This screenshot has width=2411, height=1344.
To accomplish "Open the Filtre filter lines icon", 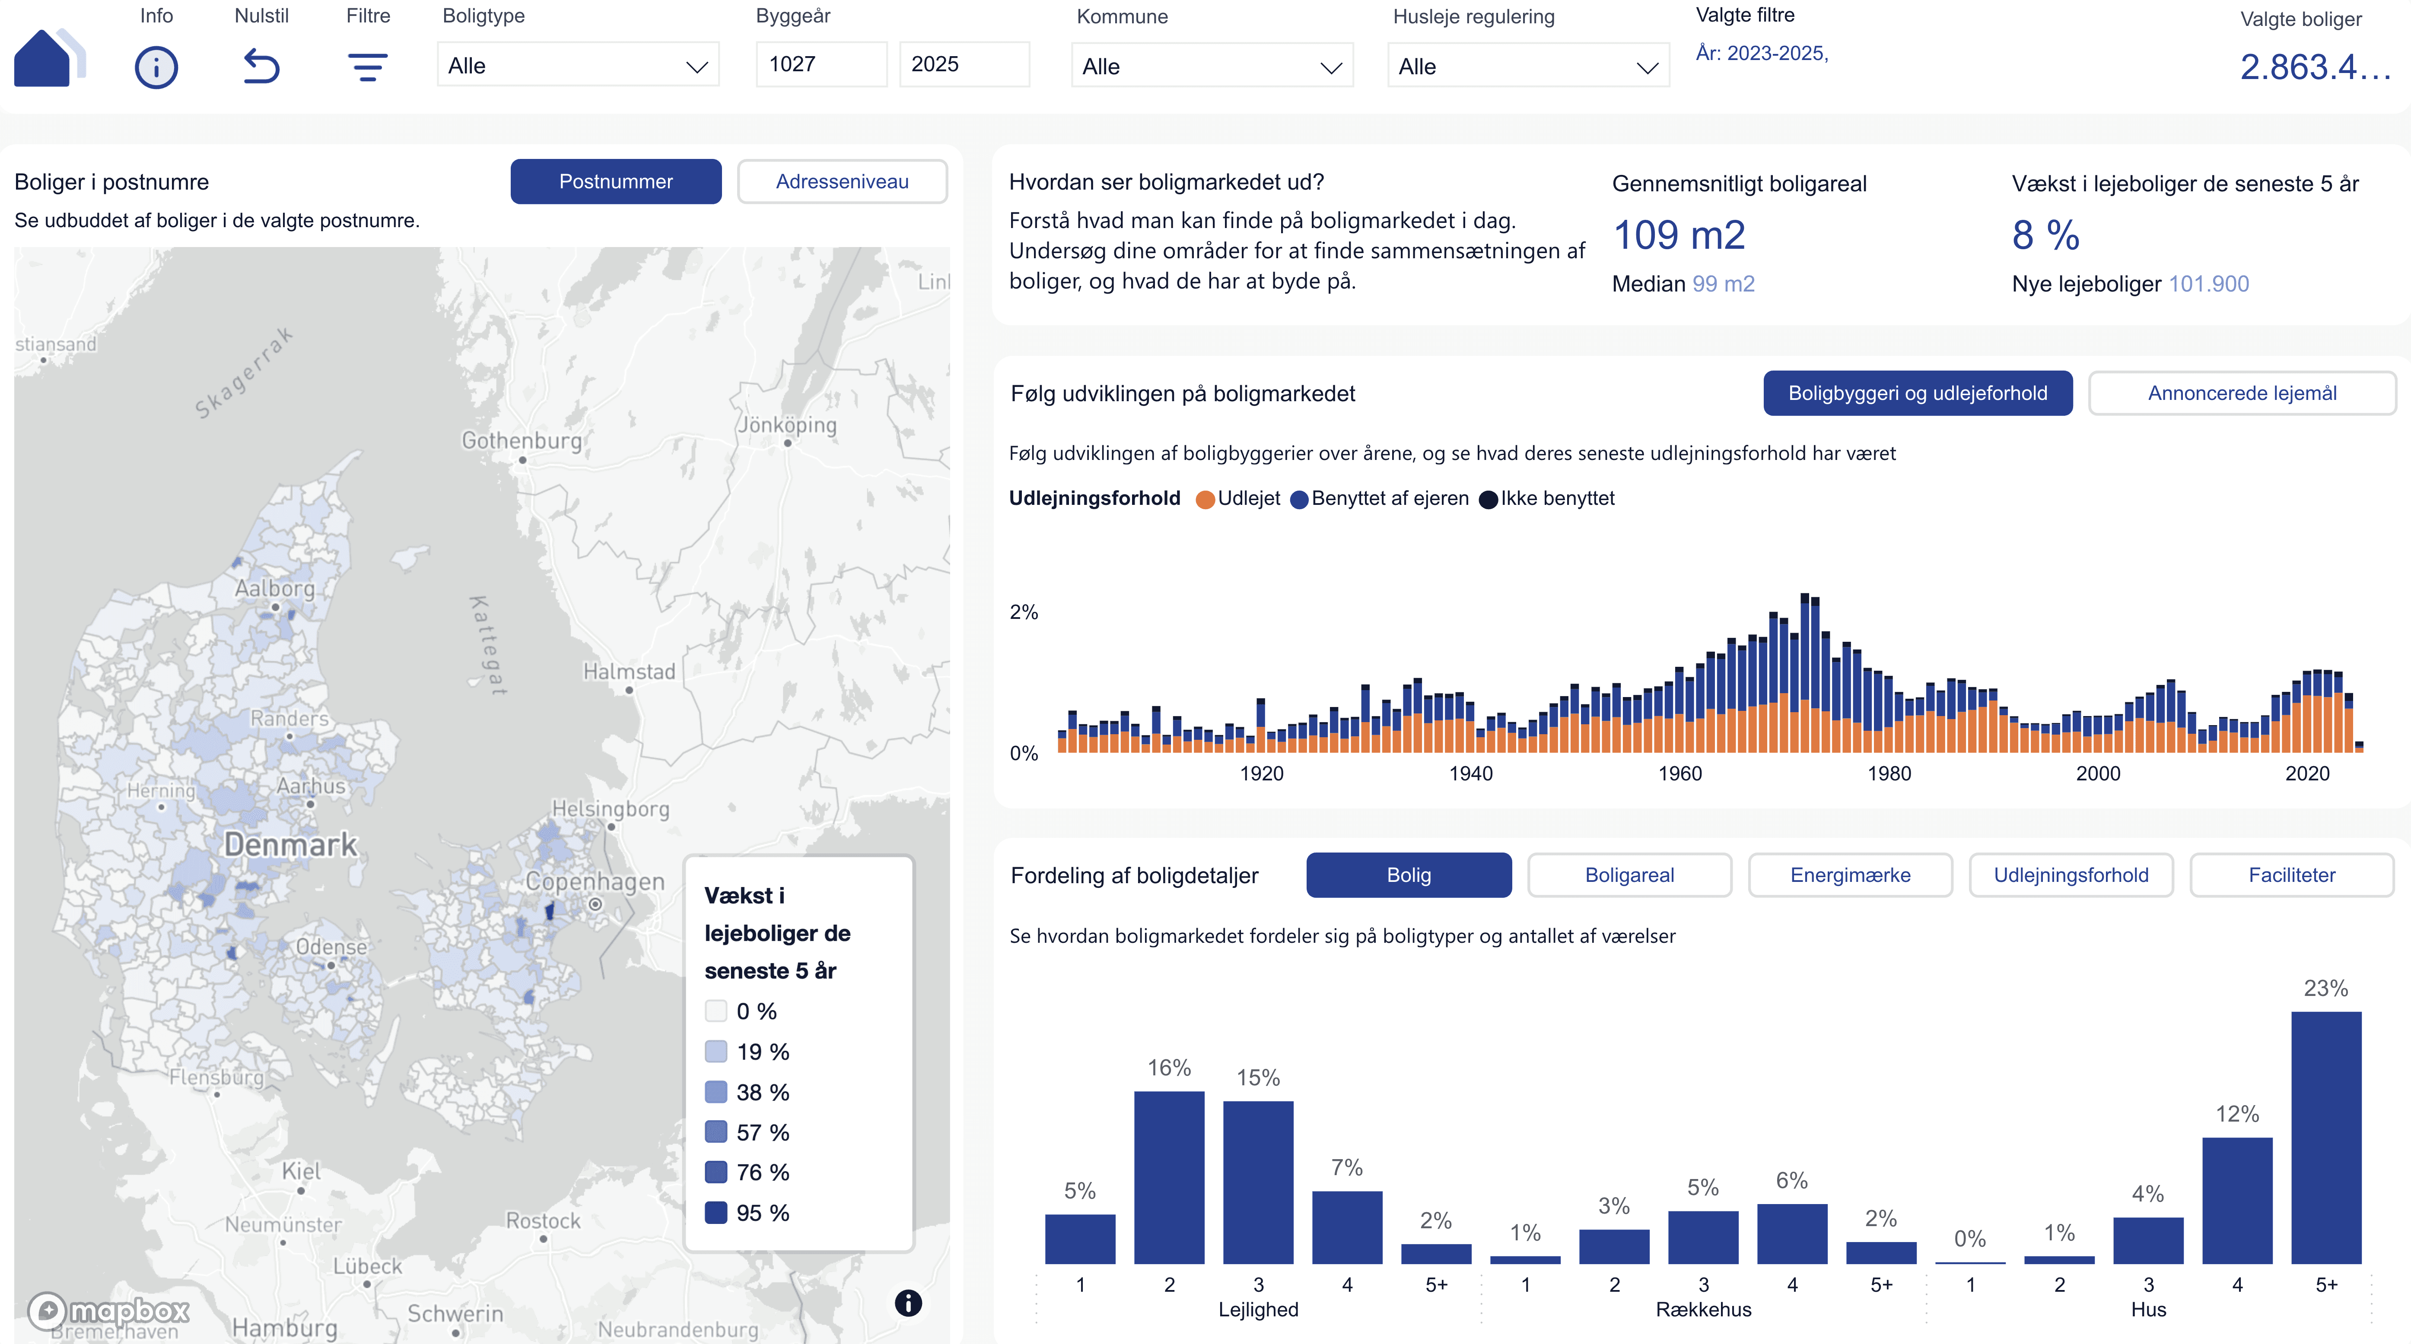I will tap(368, 67).
